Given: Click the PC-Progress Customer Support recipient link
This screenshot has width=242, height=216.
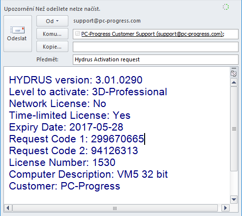Looking at the screenshot, I should tap(152, 34).
